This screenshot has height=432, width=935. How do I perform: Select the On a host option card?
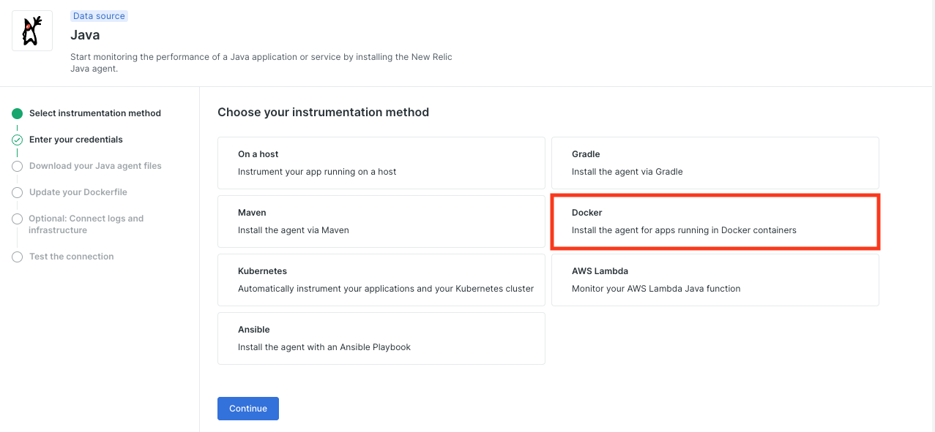(x=381, y=162)
